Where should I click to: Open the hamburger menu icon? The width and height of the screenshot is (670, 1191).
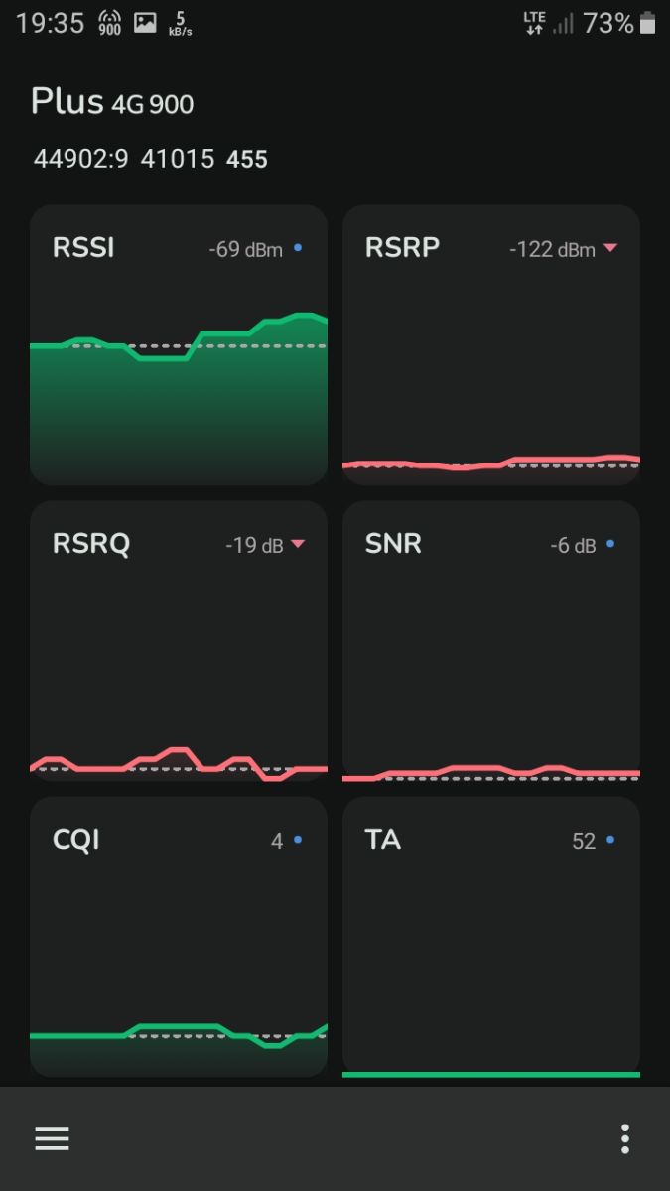[52, 1138]
